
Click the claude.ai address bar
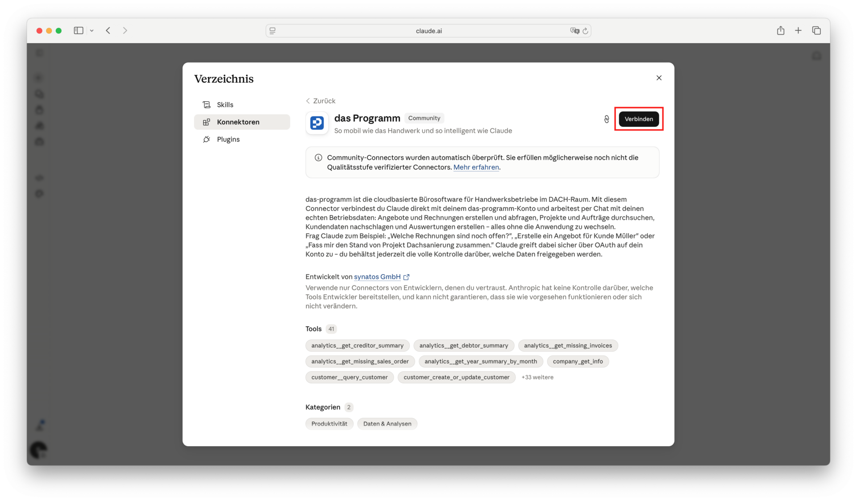pos(428,31)
